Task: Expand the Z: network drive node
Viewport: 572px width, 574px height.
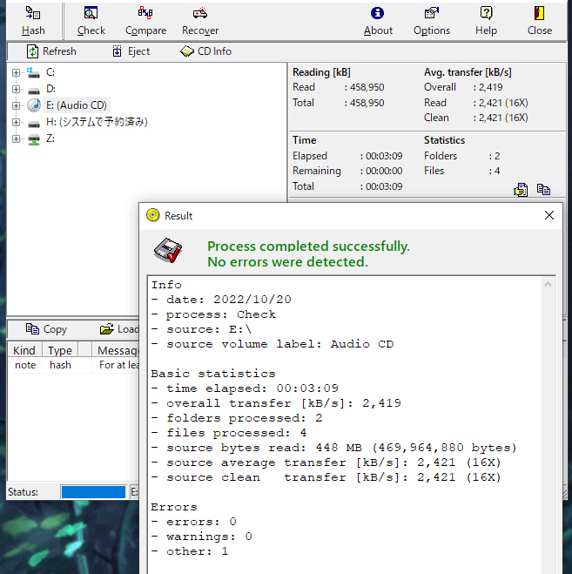Action: click(x=17, y=138)
